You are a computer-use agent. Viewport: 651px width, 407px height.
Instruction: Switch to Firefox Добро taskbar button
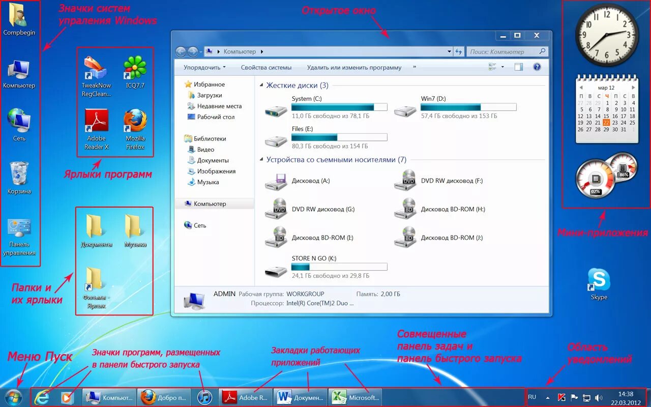click(163, 397)
